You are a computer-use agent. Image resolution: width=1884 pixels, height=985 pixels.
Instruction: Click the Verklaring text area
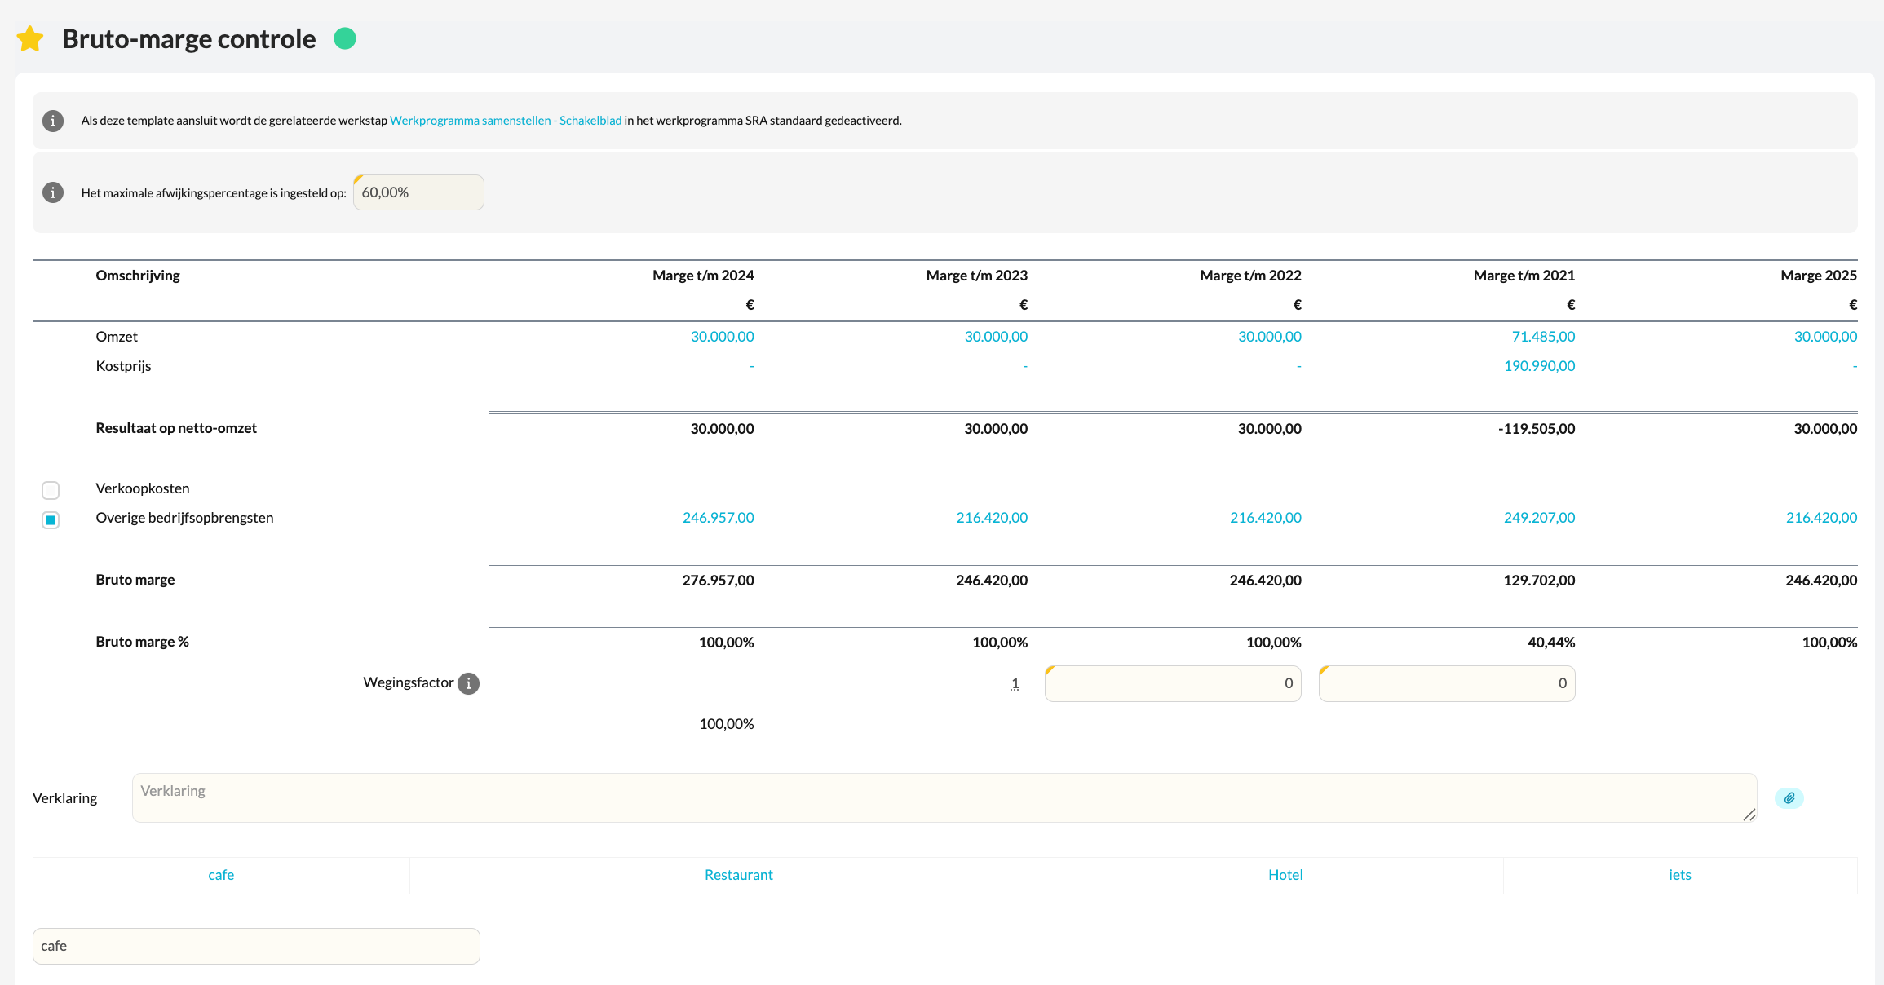944,797
